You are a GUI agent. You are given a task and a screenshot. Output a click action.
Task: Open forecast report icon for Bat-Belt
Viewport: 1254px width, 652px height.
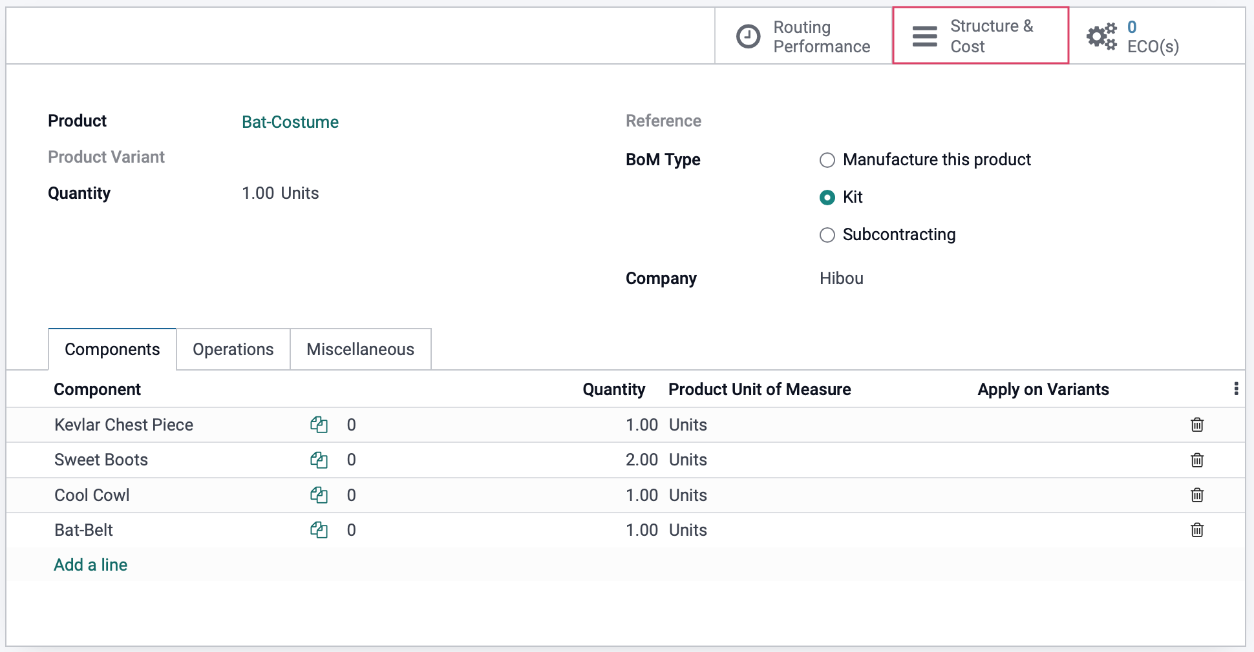click(x=319, y=530)
